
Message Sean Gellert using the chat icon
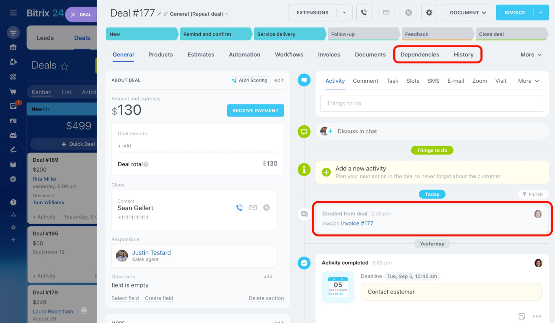(266, 208)
